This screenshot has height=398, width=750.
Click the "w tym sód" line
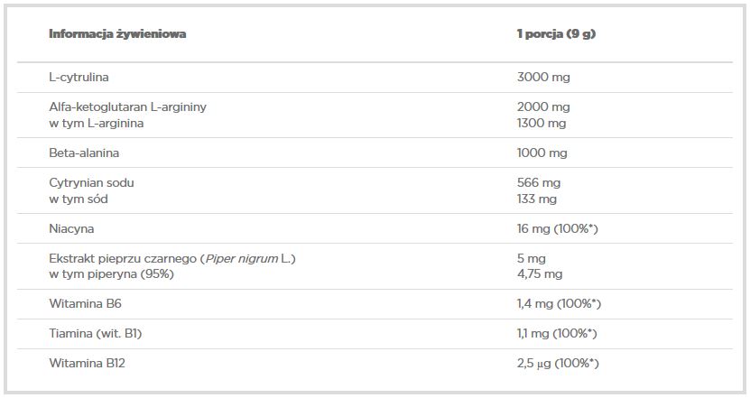point(78,198)
